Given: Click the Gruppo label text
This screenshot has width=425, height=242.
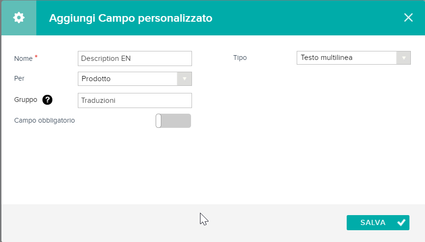Looking at the screenshot, I should tap(25, 100).
